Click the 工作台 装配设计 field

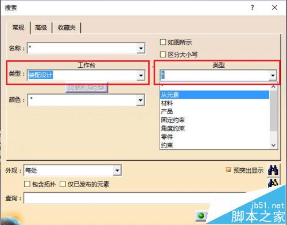(82, 75)
